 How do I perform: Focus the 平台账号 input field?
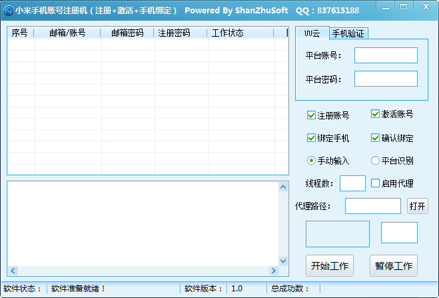[386, 55]
